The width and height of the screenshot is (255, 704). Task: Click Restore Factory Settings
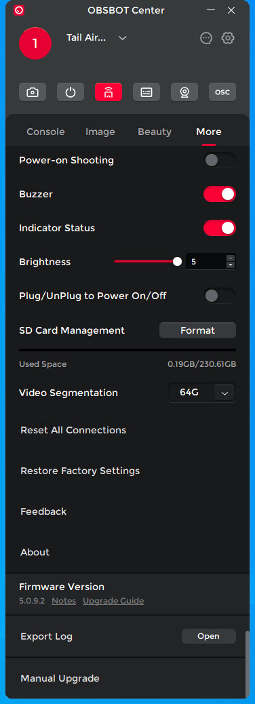click(80, 471)
